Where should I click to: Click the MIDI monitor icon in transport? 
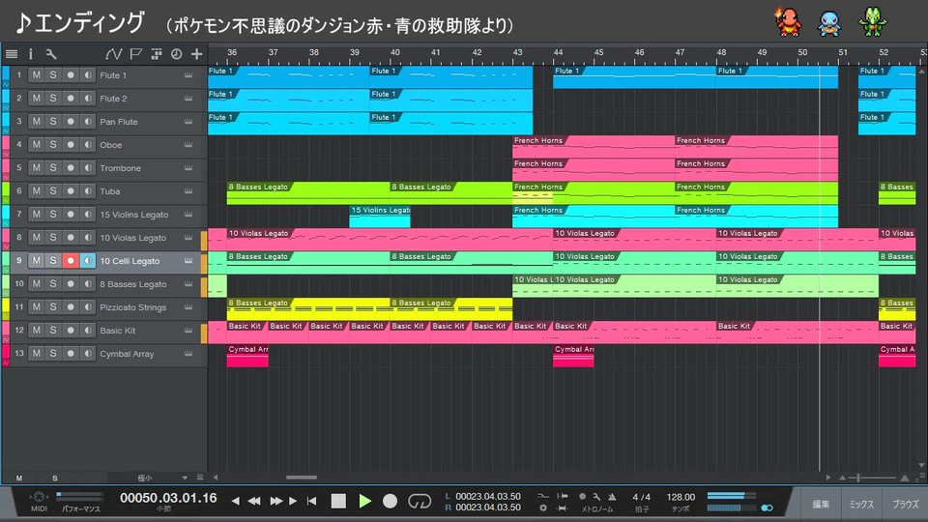click(39, 497)
